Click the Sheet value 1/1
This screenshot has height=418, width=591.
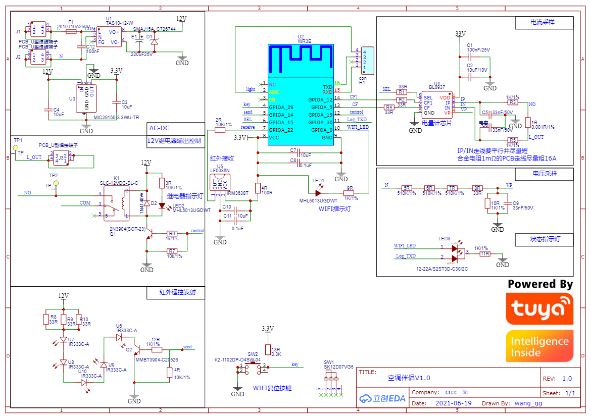click(x=570, y=393)
